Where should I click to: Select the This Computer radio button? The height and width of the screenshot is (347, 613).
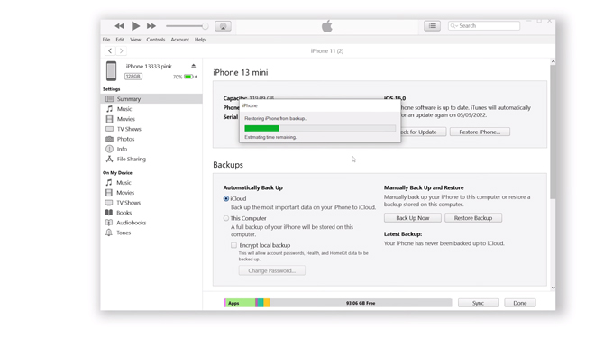coord(226,218)
